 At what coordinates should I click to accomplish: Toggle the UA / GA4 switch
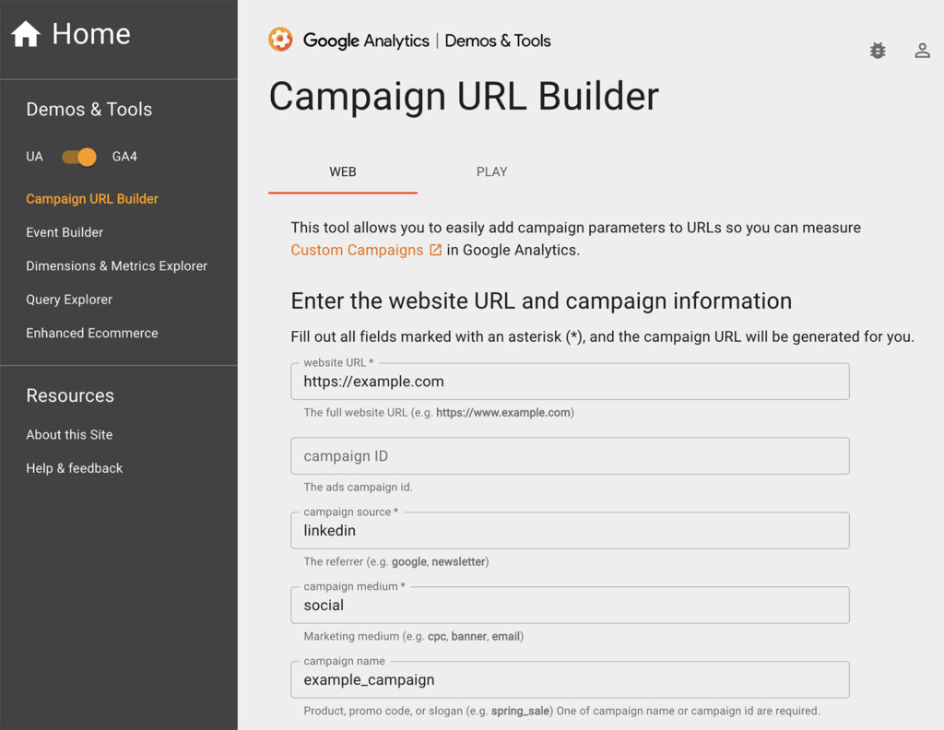79,157
